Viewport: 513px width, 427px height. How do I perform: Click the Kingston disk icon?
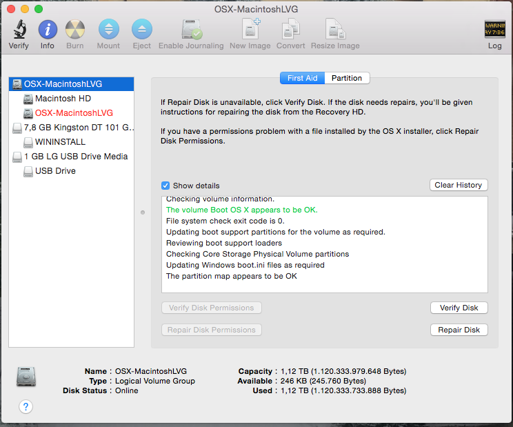point(17,128)
